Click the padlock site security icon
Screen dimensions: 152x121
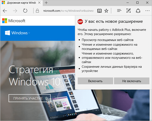(37, 11)
